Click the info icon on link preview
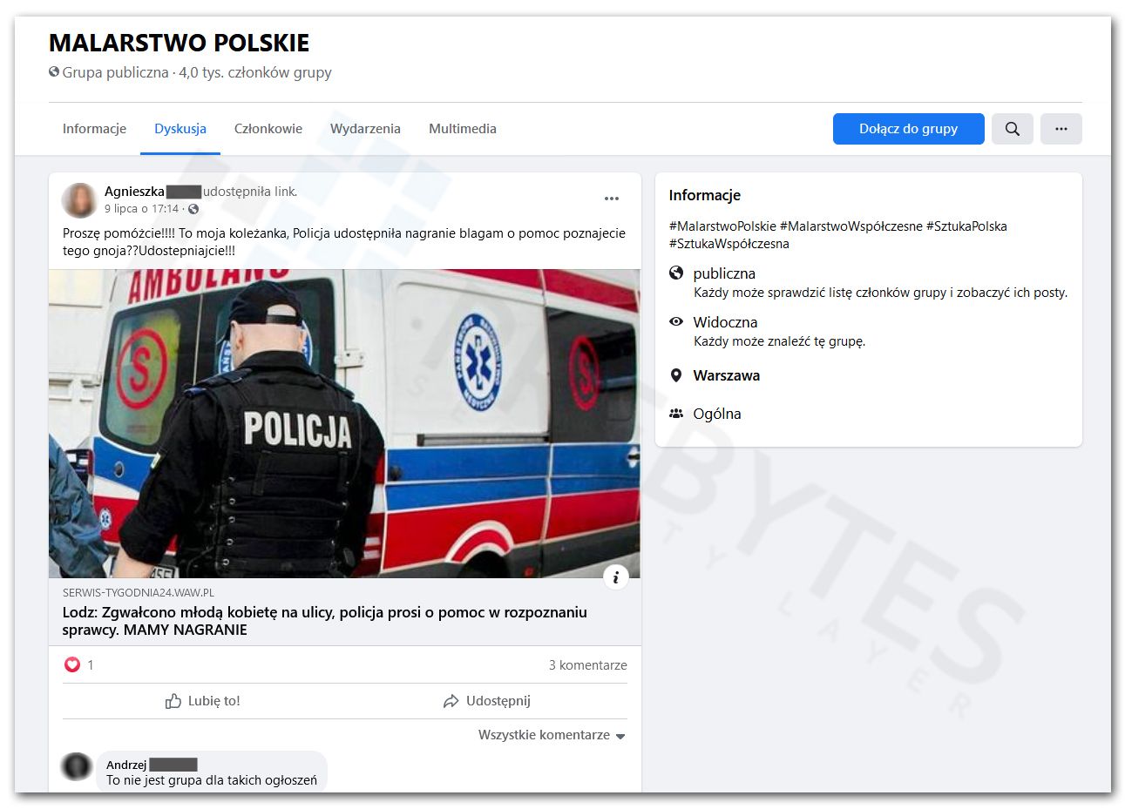The height and width of the screenshot is (809, 1125). (x=616, y=576)
